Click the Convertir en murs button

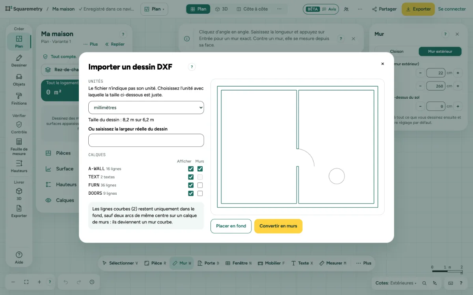(x=278, y=226)
